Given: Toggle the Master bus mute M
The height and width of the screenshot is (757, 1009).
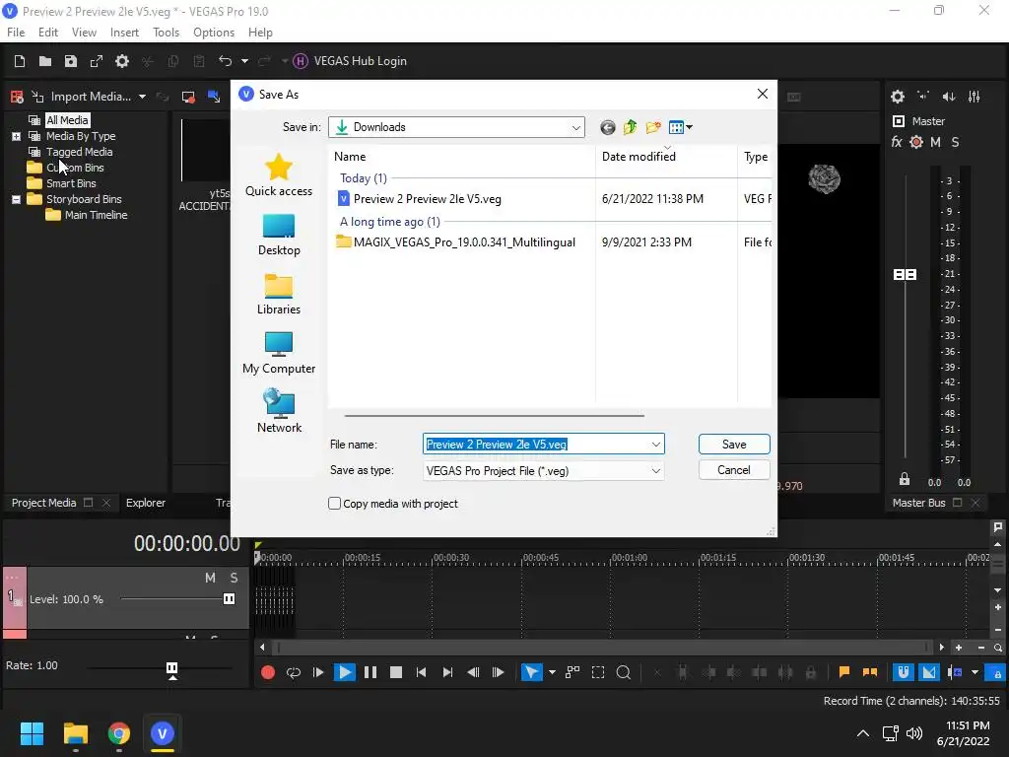Looking at the screenshot, I should [x=936, y=142].
